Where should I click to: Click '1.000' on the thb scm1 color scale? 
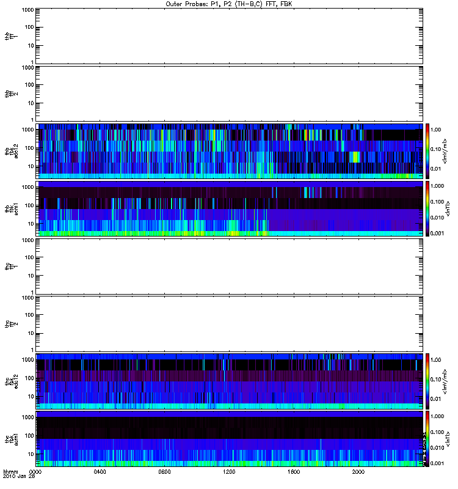[x=437, y=186]
